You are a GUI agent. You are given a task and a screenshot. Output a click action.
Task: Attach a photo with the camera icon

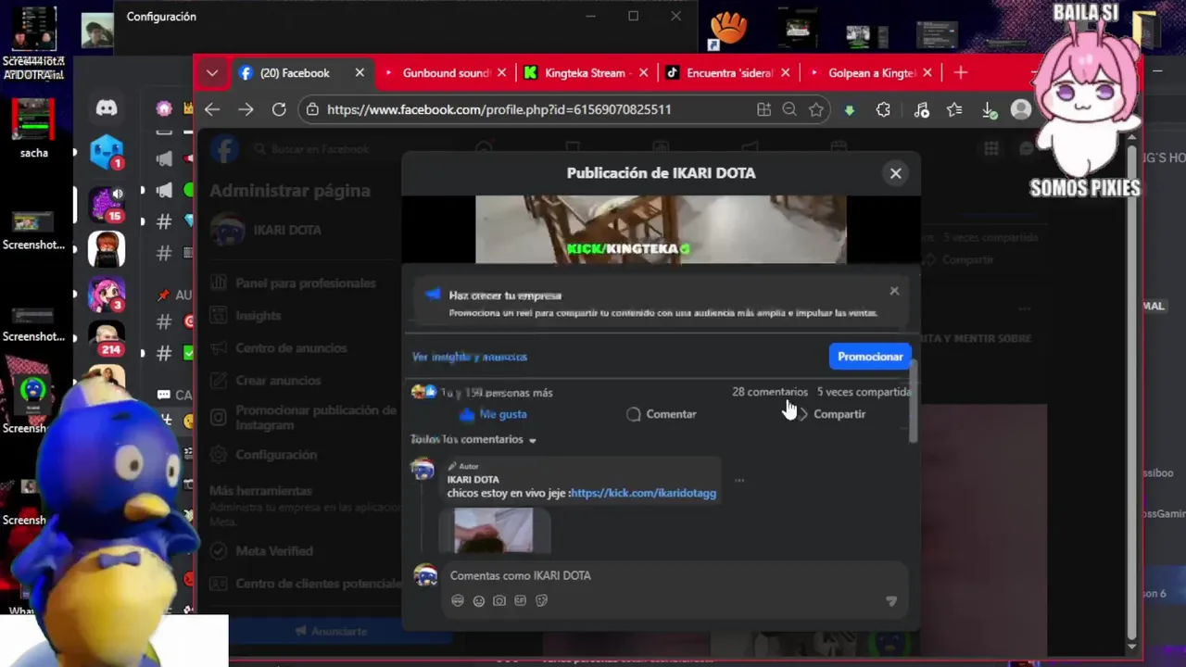tap(499, 600)
